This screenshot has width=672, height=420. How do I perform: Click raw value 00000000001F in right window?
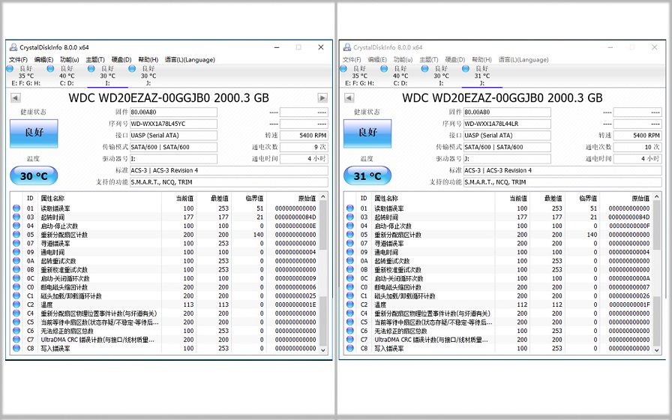[x=628, y=304]
